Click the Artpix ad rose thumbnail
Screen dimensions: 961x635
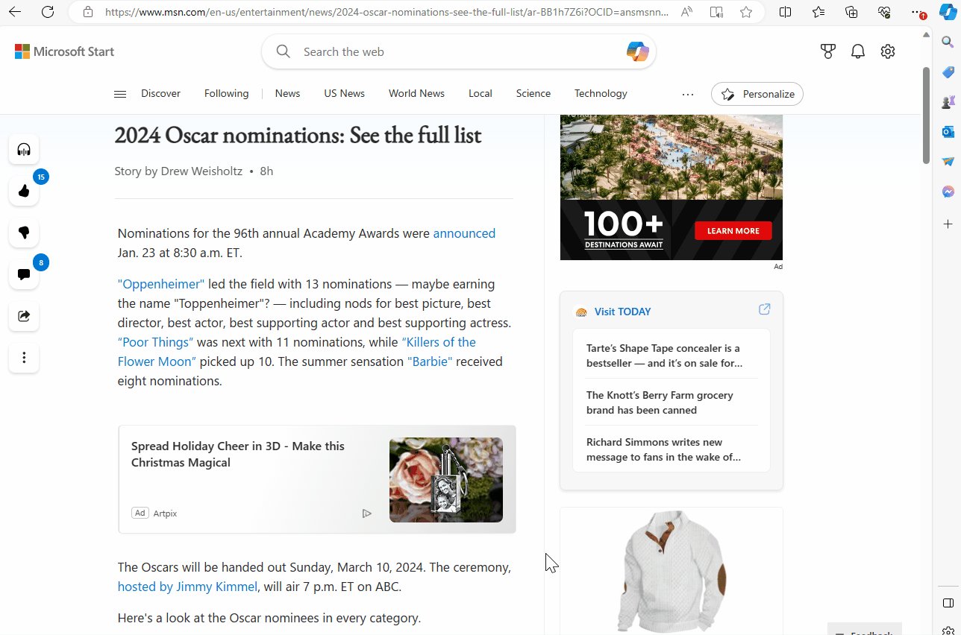tap(446, 480)
